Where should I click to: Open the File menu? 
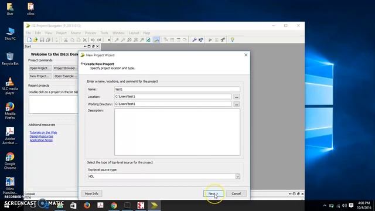pyautogui.click(x=28, y=33)
